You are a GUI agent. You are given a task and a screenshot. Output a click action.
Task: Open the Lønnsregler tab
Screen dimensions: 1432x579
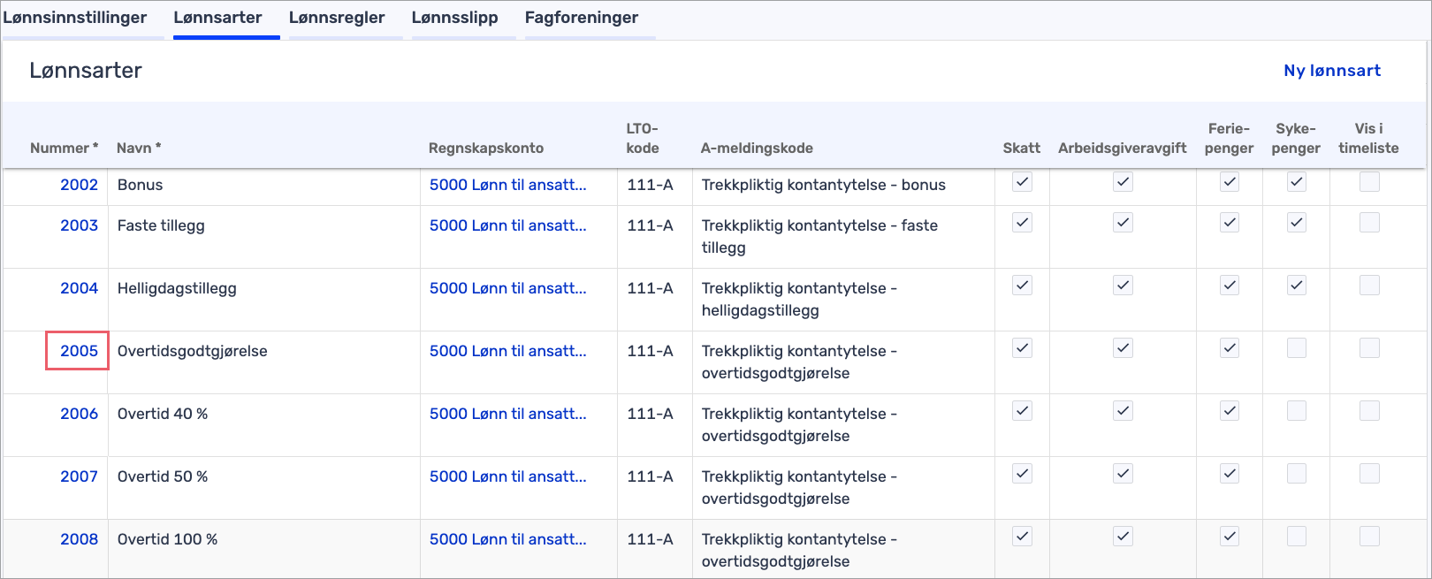[337, 18]
